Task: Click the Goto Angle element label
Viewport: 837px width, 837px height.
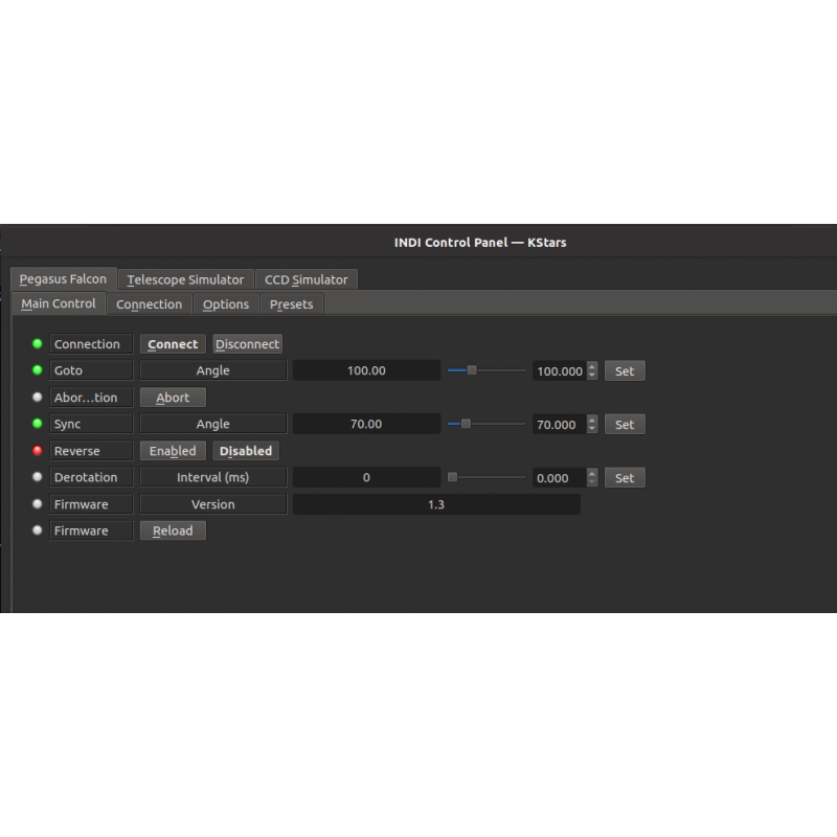Action: pos(213,371)
